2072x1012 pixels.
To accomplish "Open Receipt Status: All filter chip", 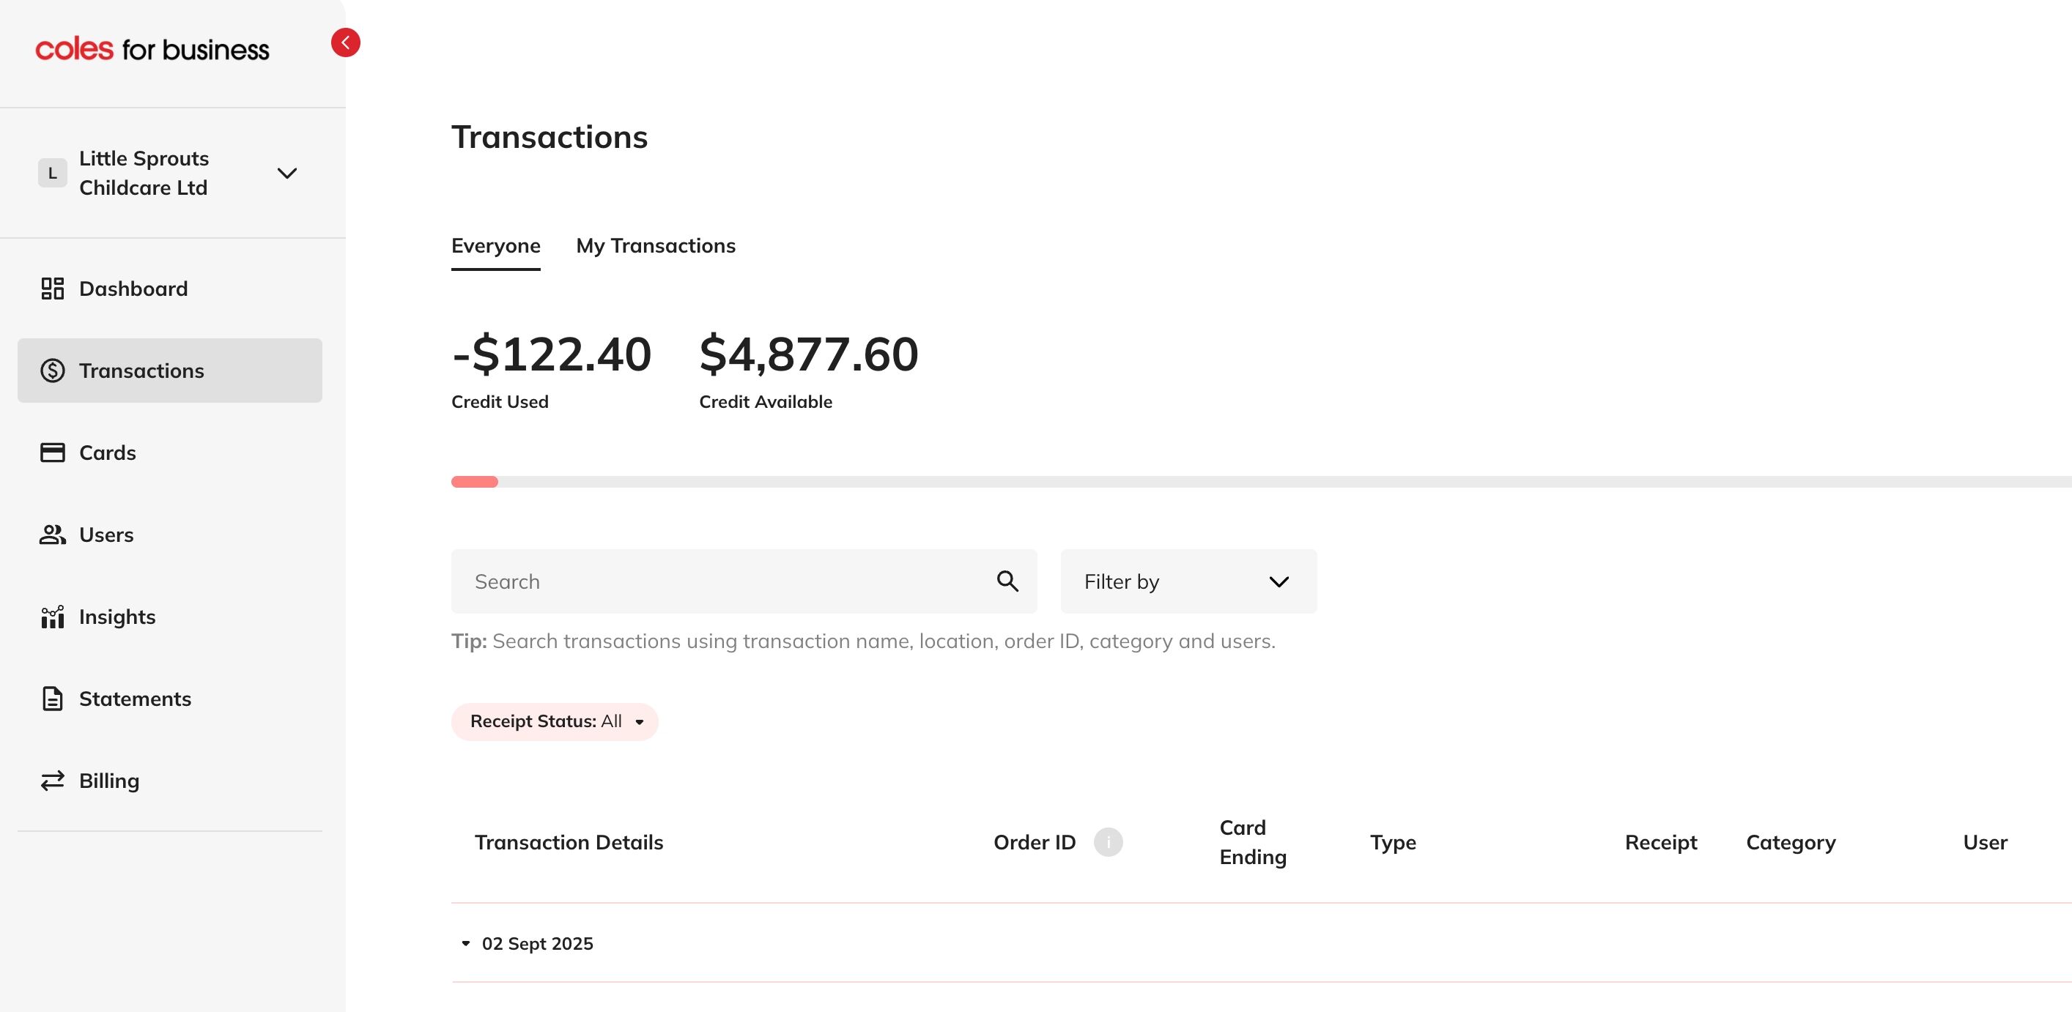I will [554, 721].
